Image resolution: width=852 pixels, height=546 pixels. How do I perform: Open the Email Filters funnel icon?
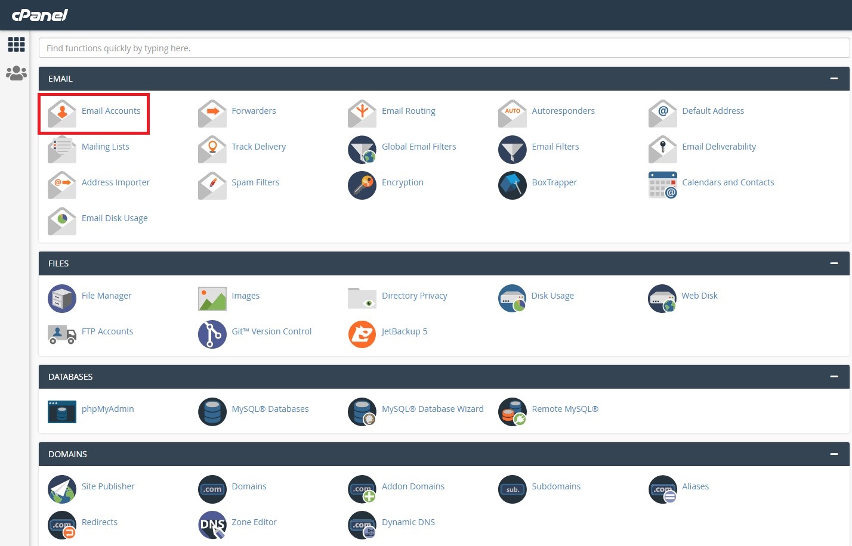point(513,149)
